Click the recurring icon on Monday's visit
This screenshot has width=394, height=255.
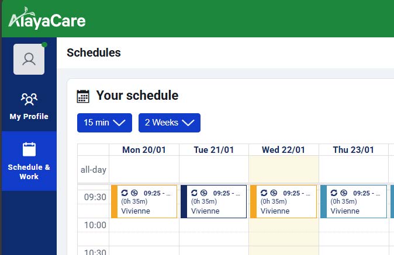(x=125, y=193)
